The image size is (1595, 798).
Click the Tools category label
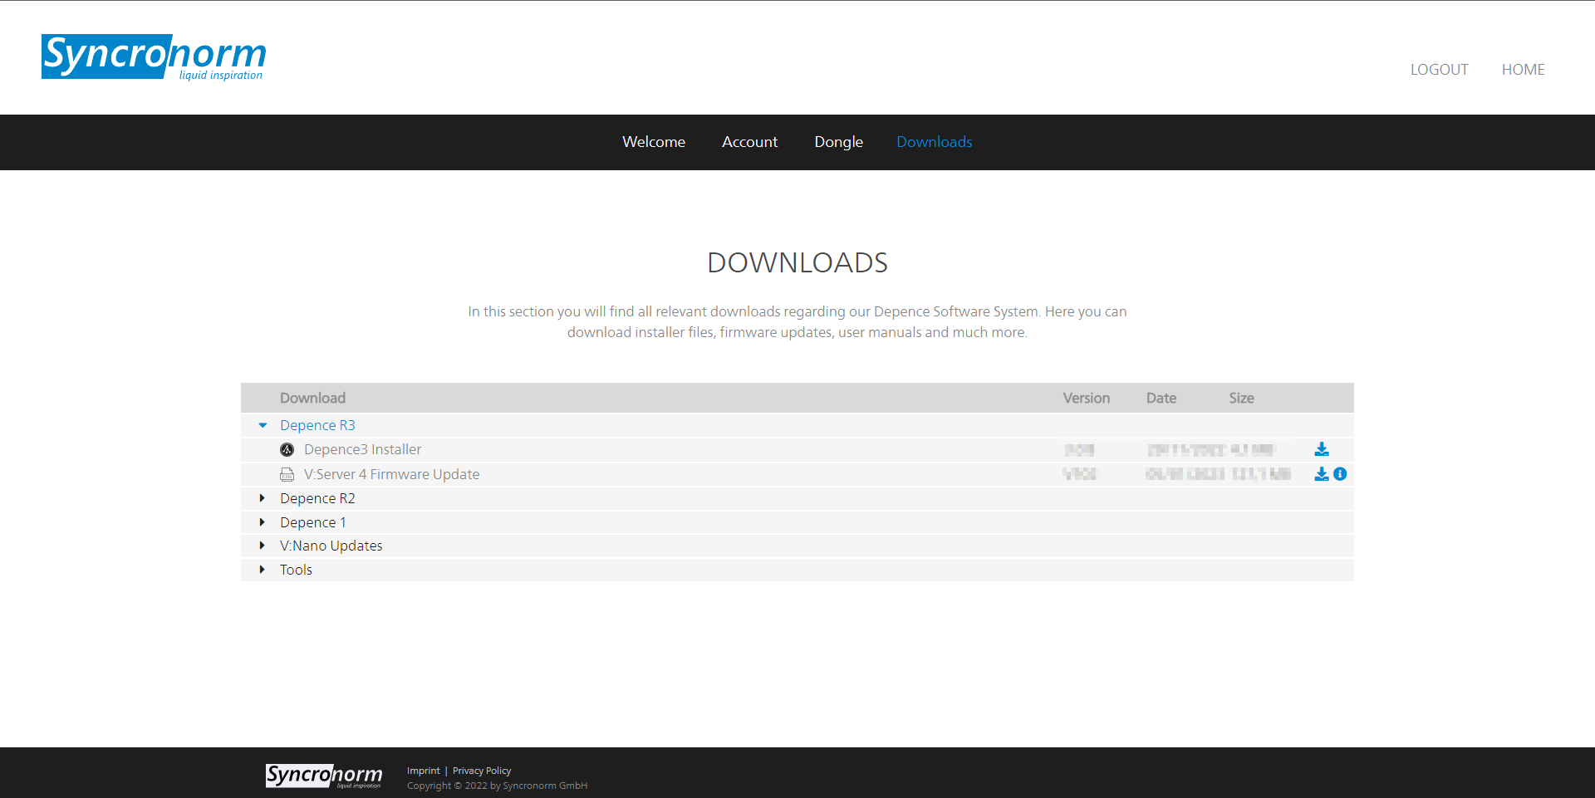[x=296, y=570]
